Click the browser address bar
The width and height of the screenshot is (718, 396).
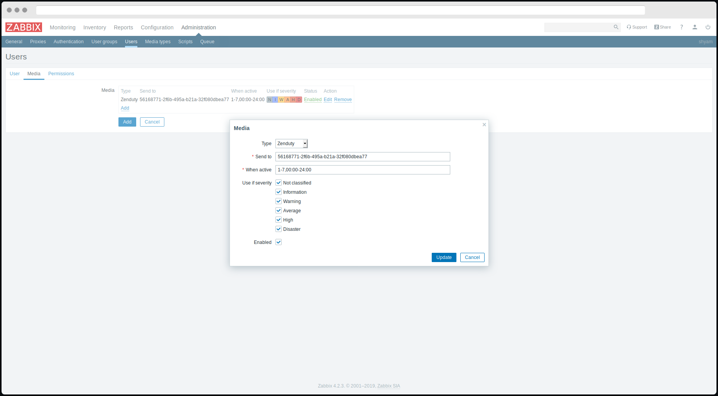pos(341,10)
